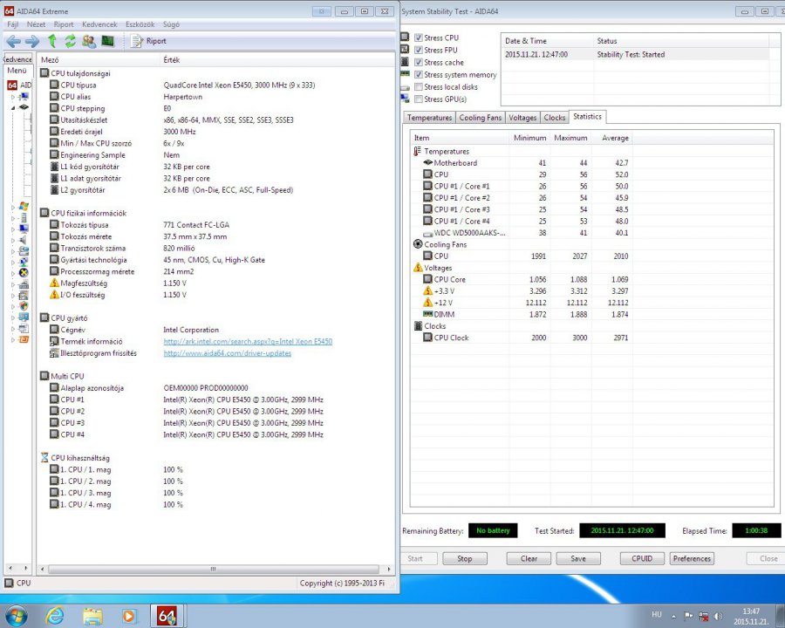Open the Windows Start menu
The image size is (785, 628).
[16, 616]
